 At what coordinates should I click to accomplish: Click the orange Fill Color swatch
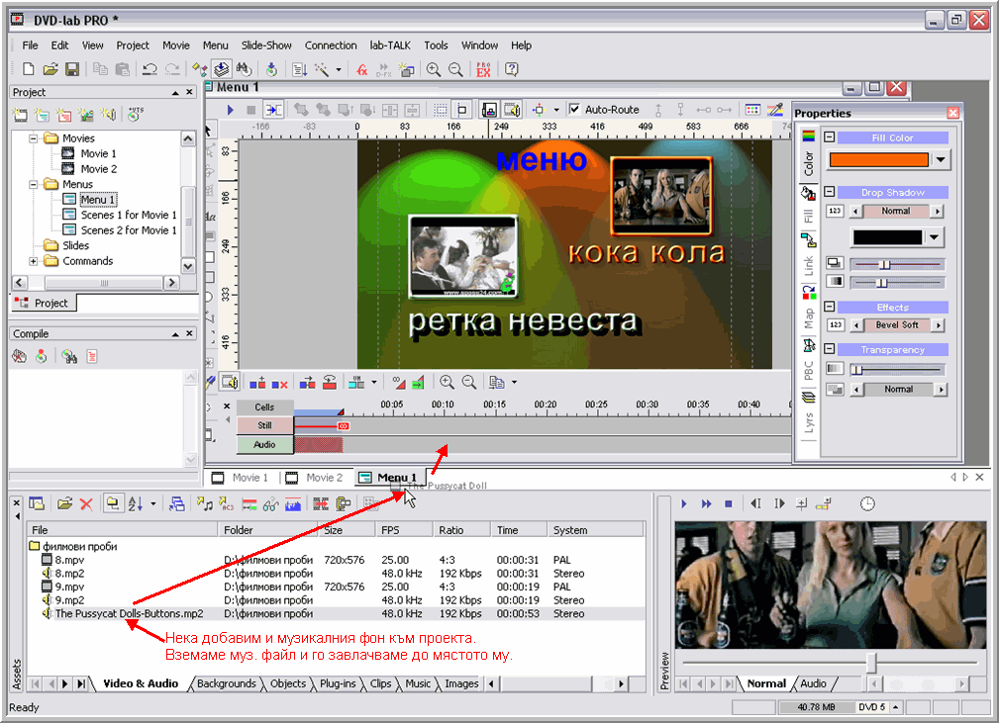878,160
